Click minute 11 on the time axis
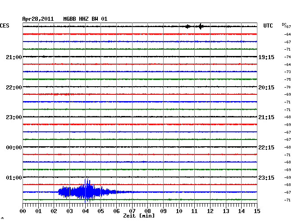Image resolution: width=293 pixels, height=223 pixels. (x=195, y=211)
